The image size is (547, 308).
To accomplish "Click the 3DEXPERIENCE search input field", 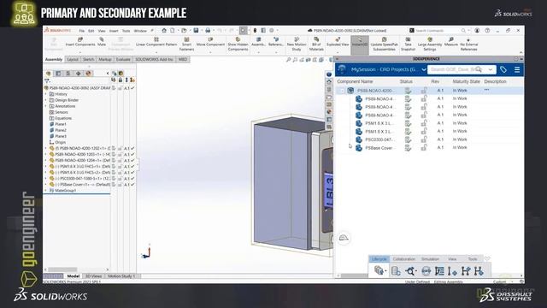I will (x=456, y=69).
